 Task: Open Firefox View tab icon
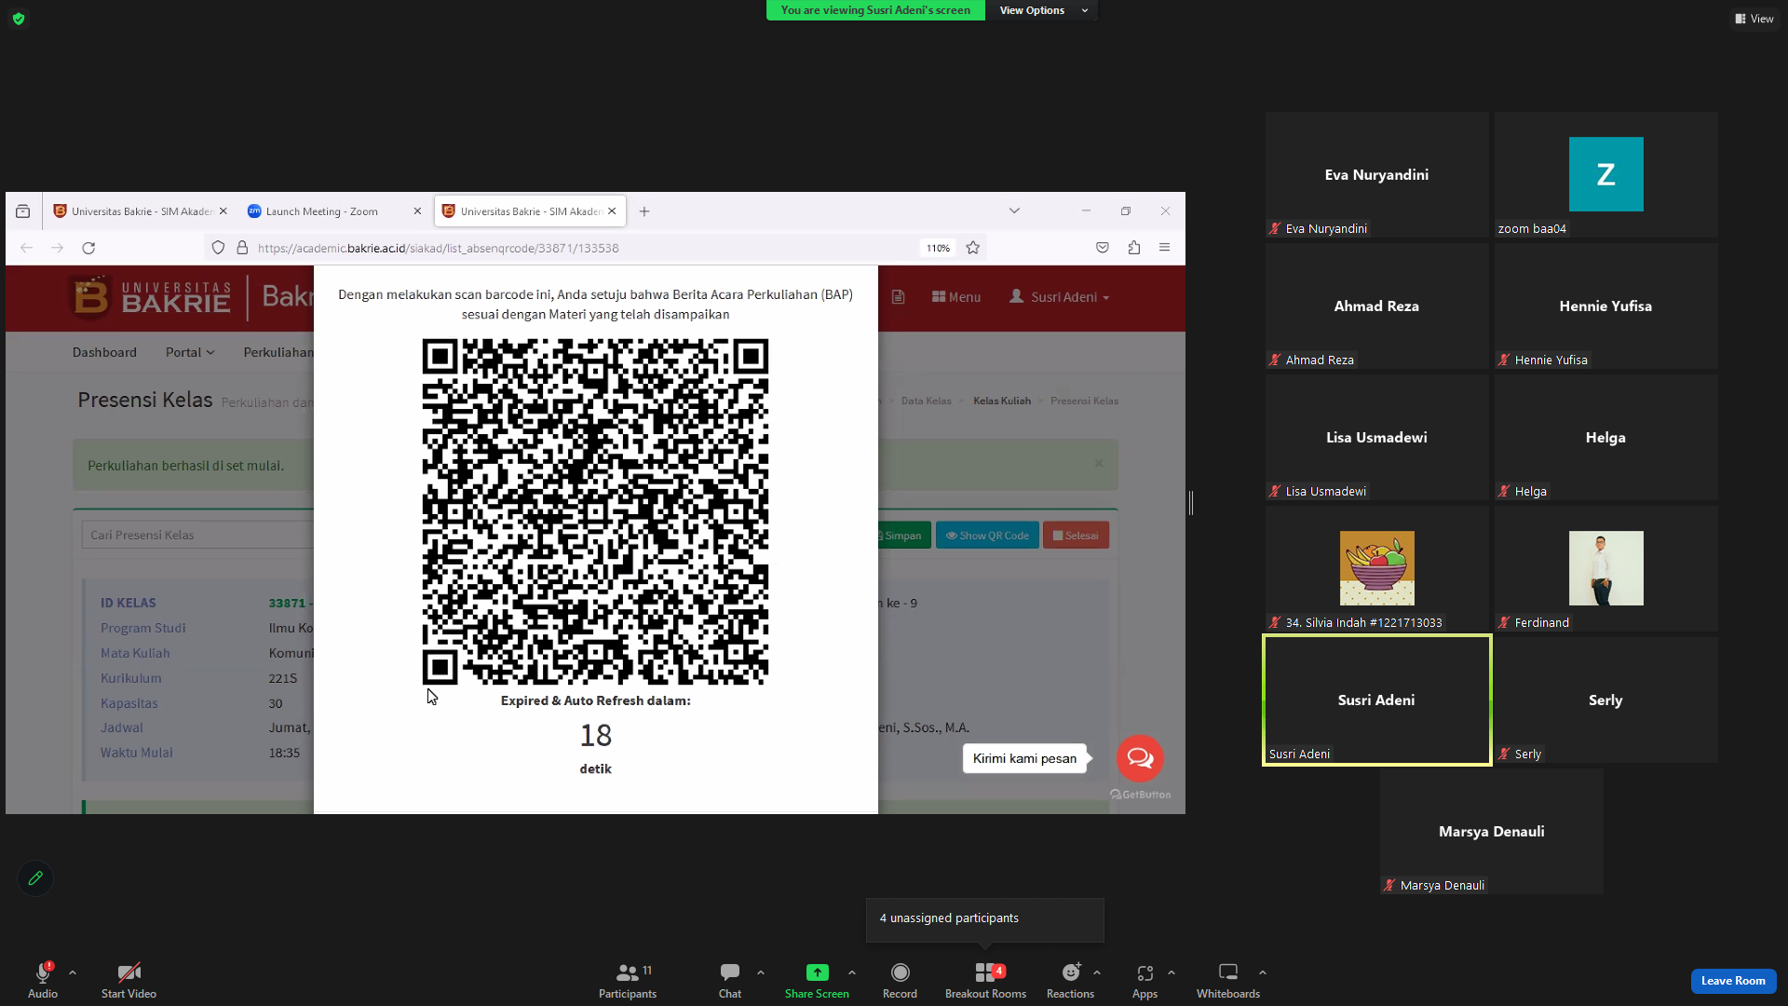point(23,211)
